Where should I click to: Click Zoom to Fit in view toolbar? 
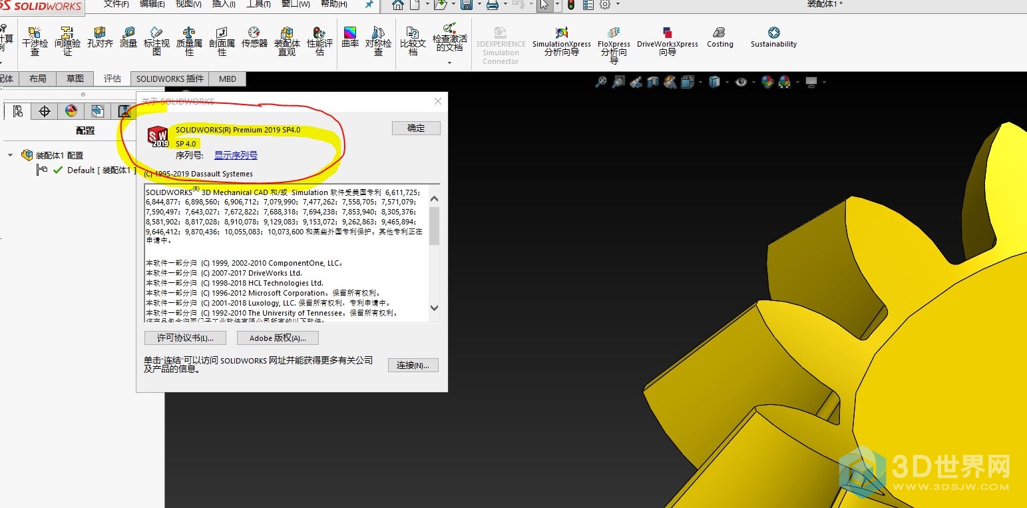click(601, 82)
